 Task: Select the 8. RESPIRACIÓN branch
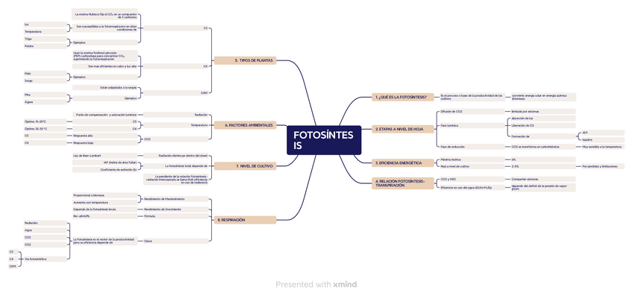244,220
